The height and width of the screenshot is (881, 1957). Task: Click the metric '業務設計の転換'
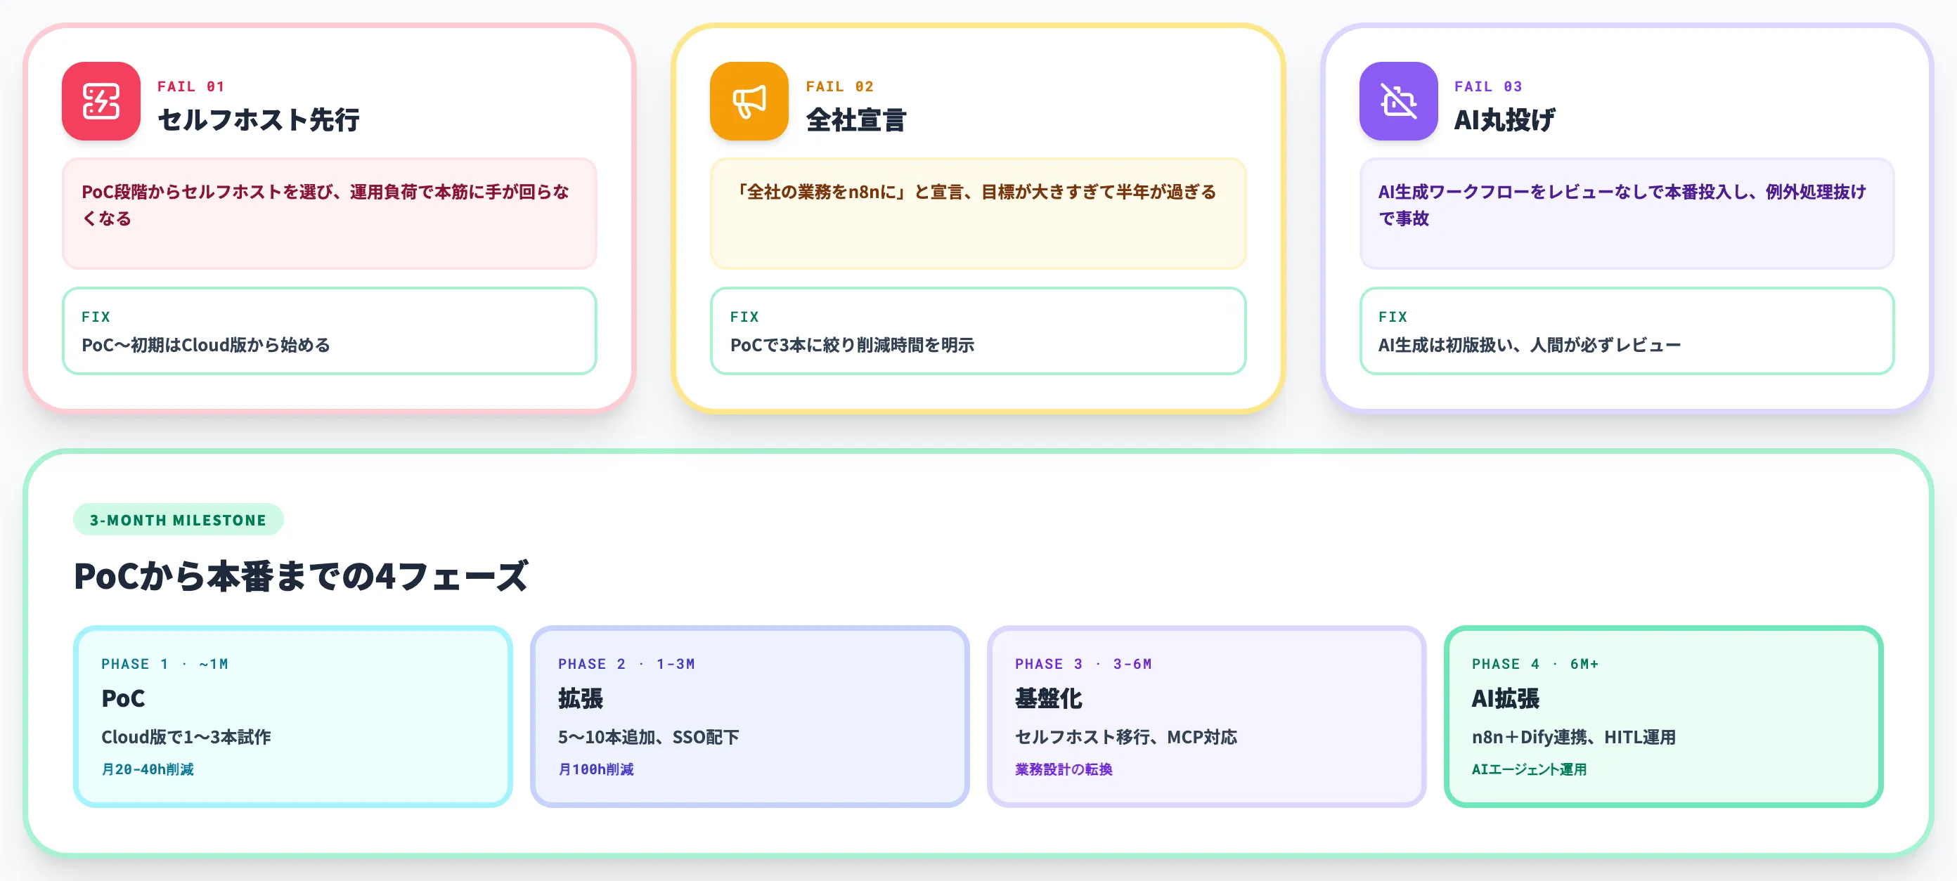(1064, 769)
